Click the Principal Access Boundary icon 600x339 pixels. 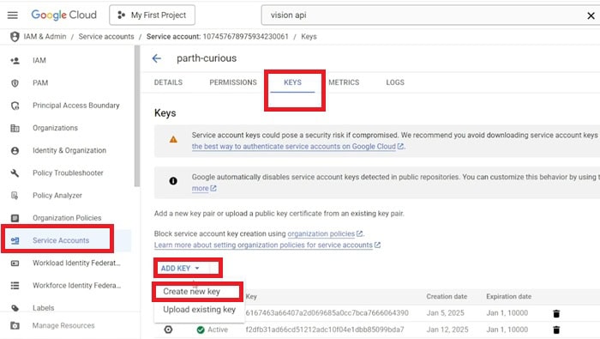coord(15,106)
